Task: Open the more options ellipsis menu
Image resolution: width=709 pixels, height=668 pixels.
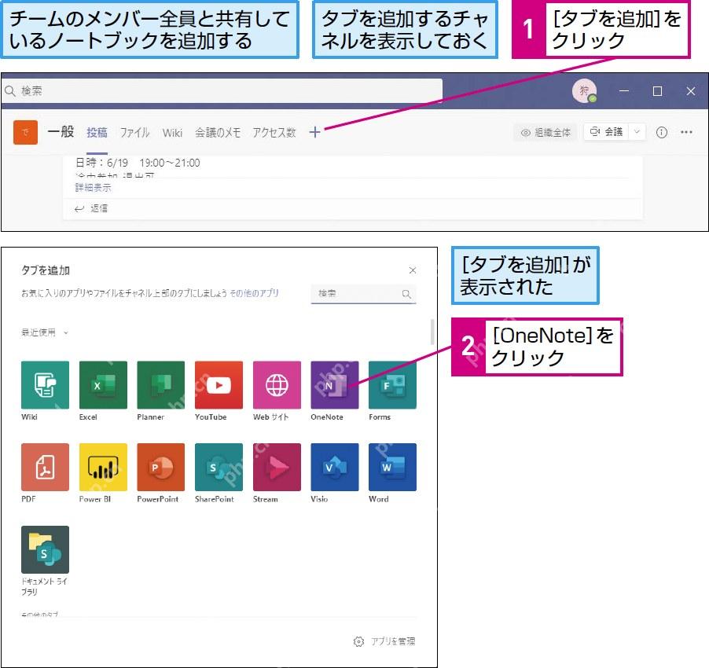Action: [x=686, y=132]
